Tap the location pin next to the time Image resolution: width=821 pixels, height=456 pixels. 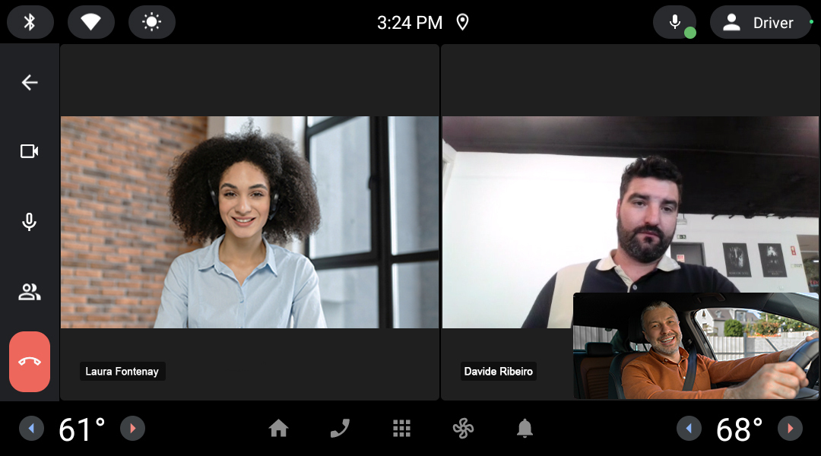pos(462,22)
